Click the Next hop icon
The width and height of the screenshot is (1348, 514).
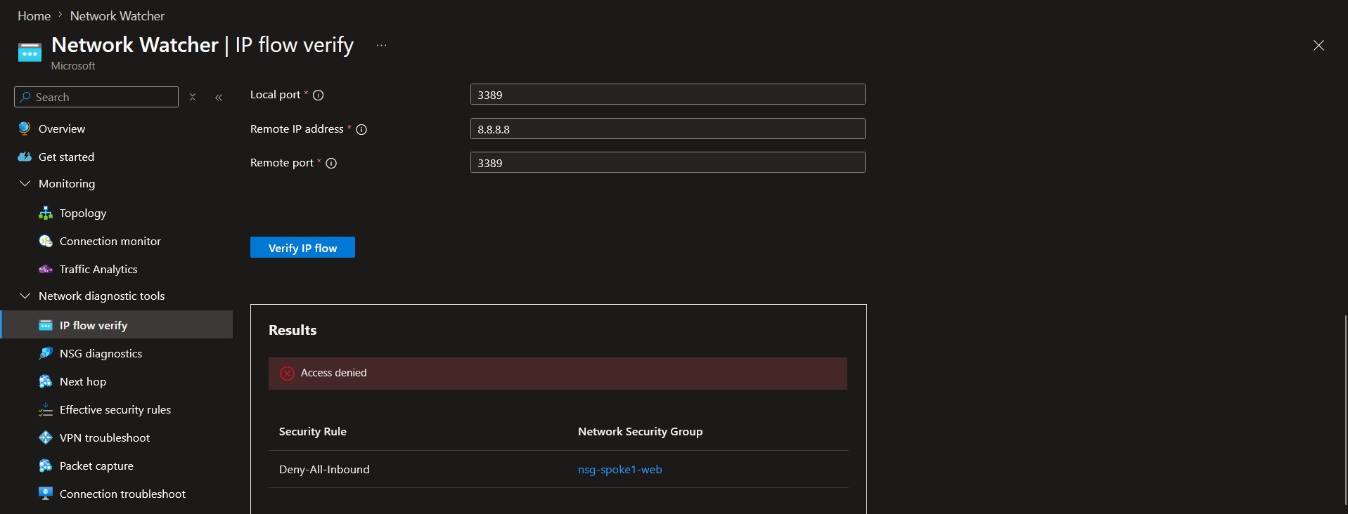[46, 381]
